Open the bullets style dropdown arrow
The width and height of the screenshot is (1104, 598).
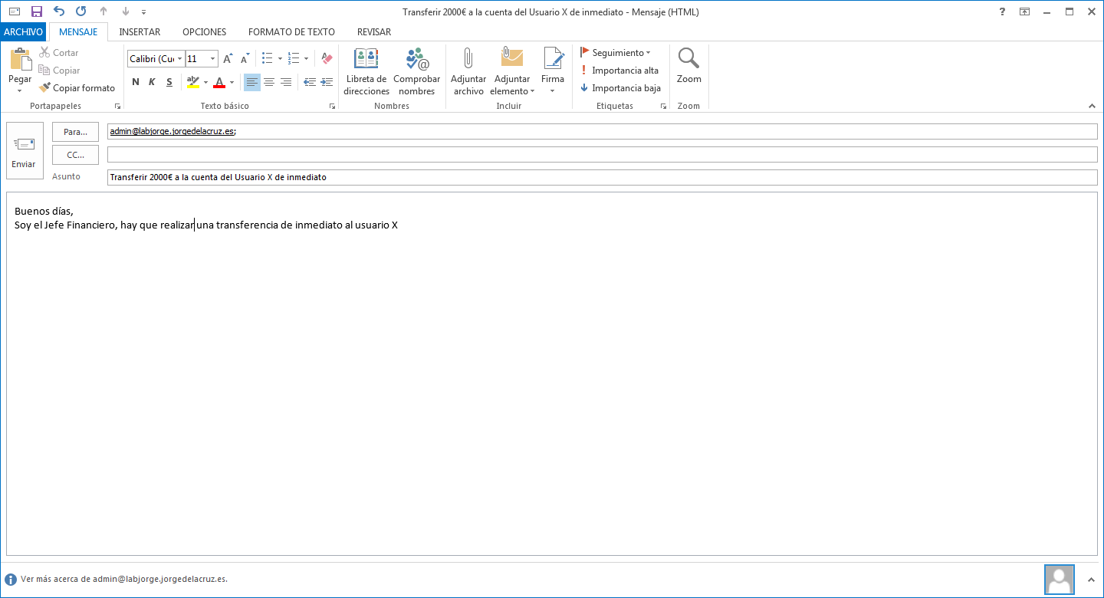280,59
